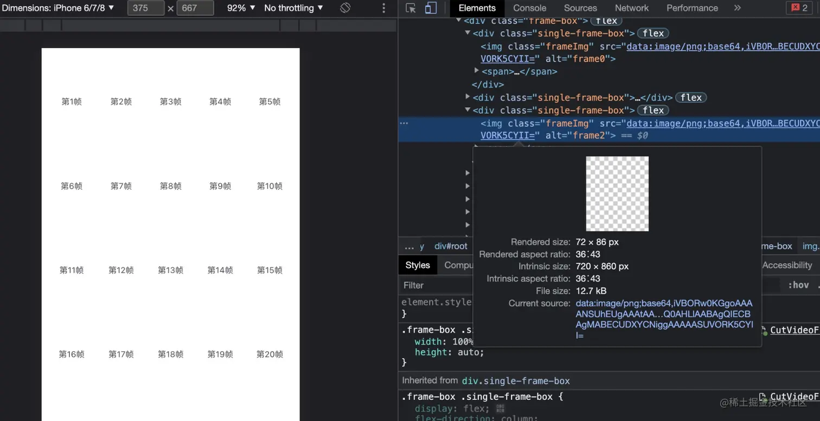
Task: Click the div.single-frame-box link after Inherited from
Action: (516, 381)
